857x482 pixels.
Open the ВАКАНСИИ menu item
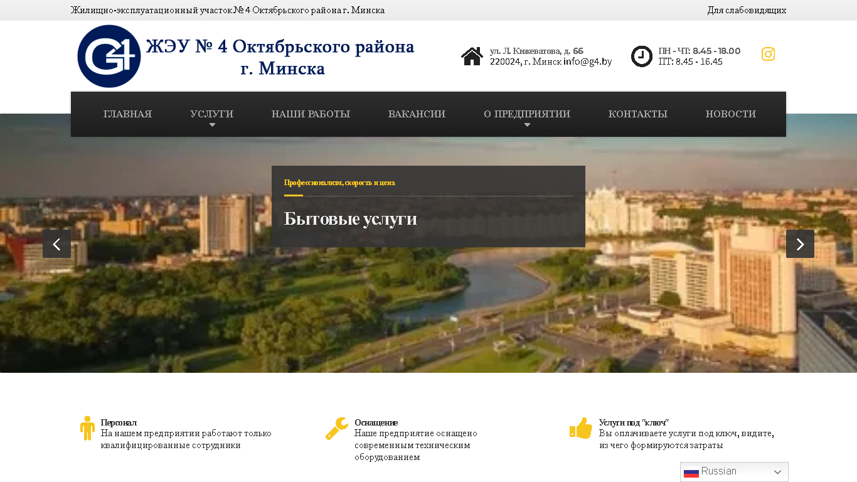pos(417,114)
